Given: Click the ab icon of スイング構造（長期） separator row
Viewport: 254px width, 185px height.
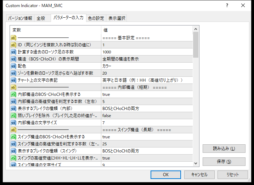Looking at the screenshot, I should 13,130.
